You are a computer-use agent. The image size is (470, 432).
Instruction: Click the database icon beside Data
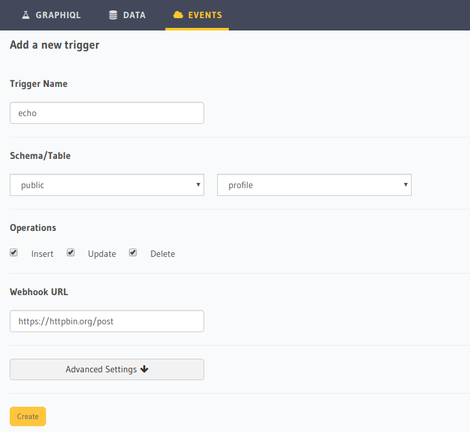(113, 15)
